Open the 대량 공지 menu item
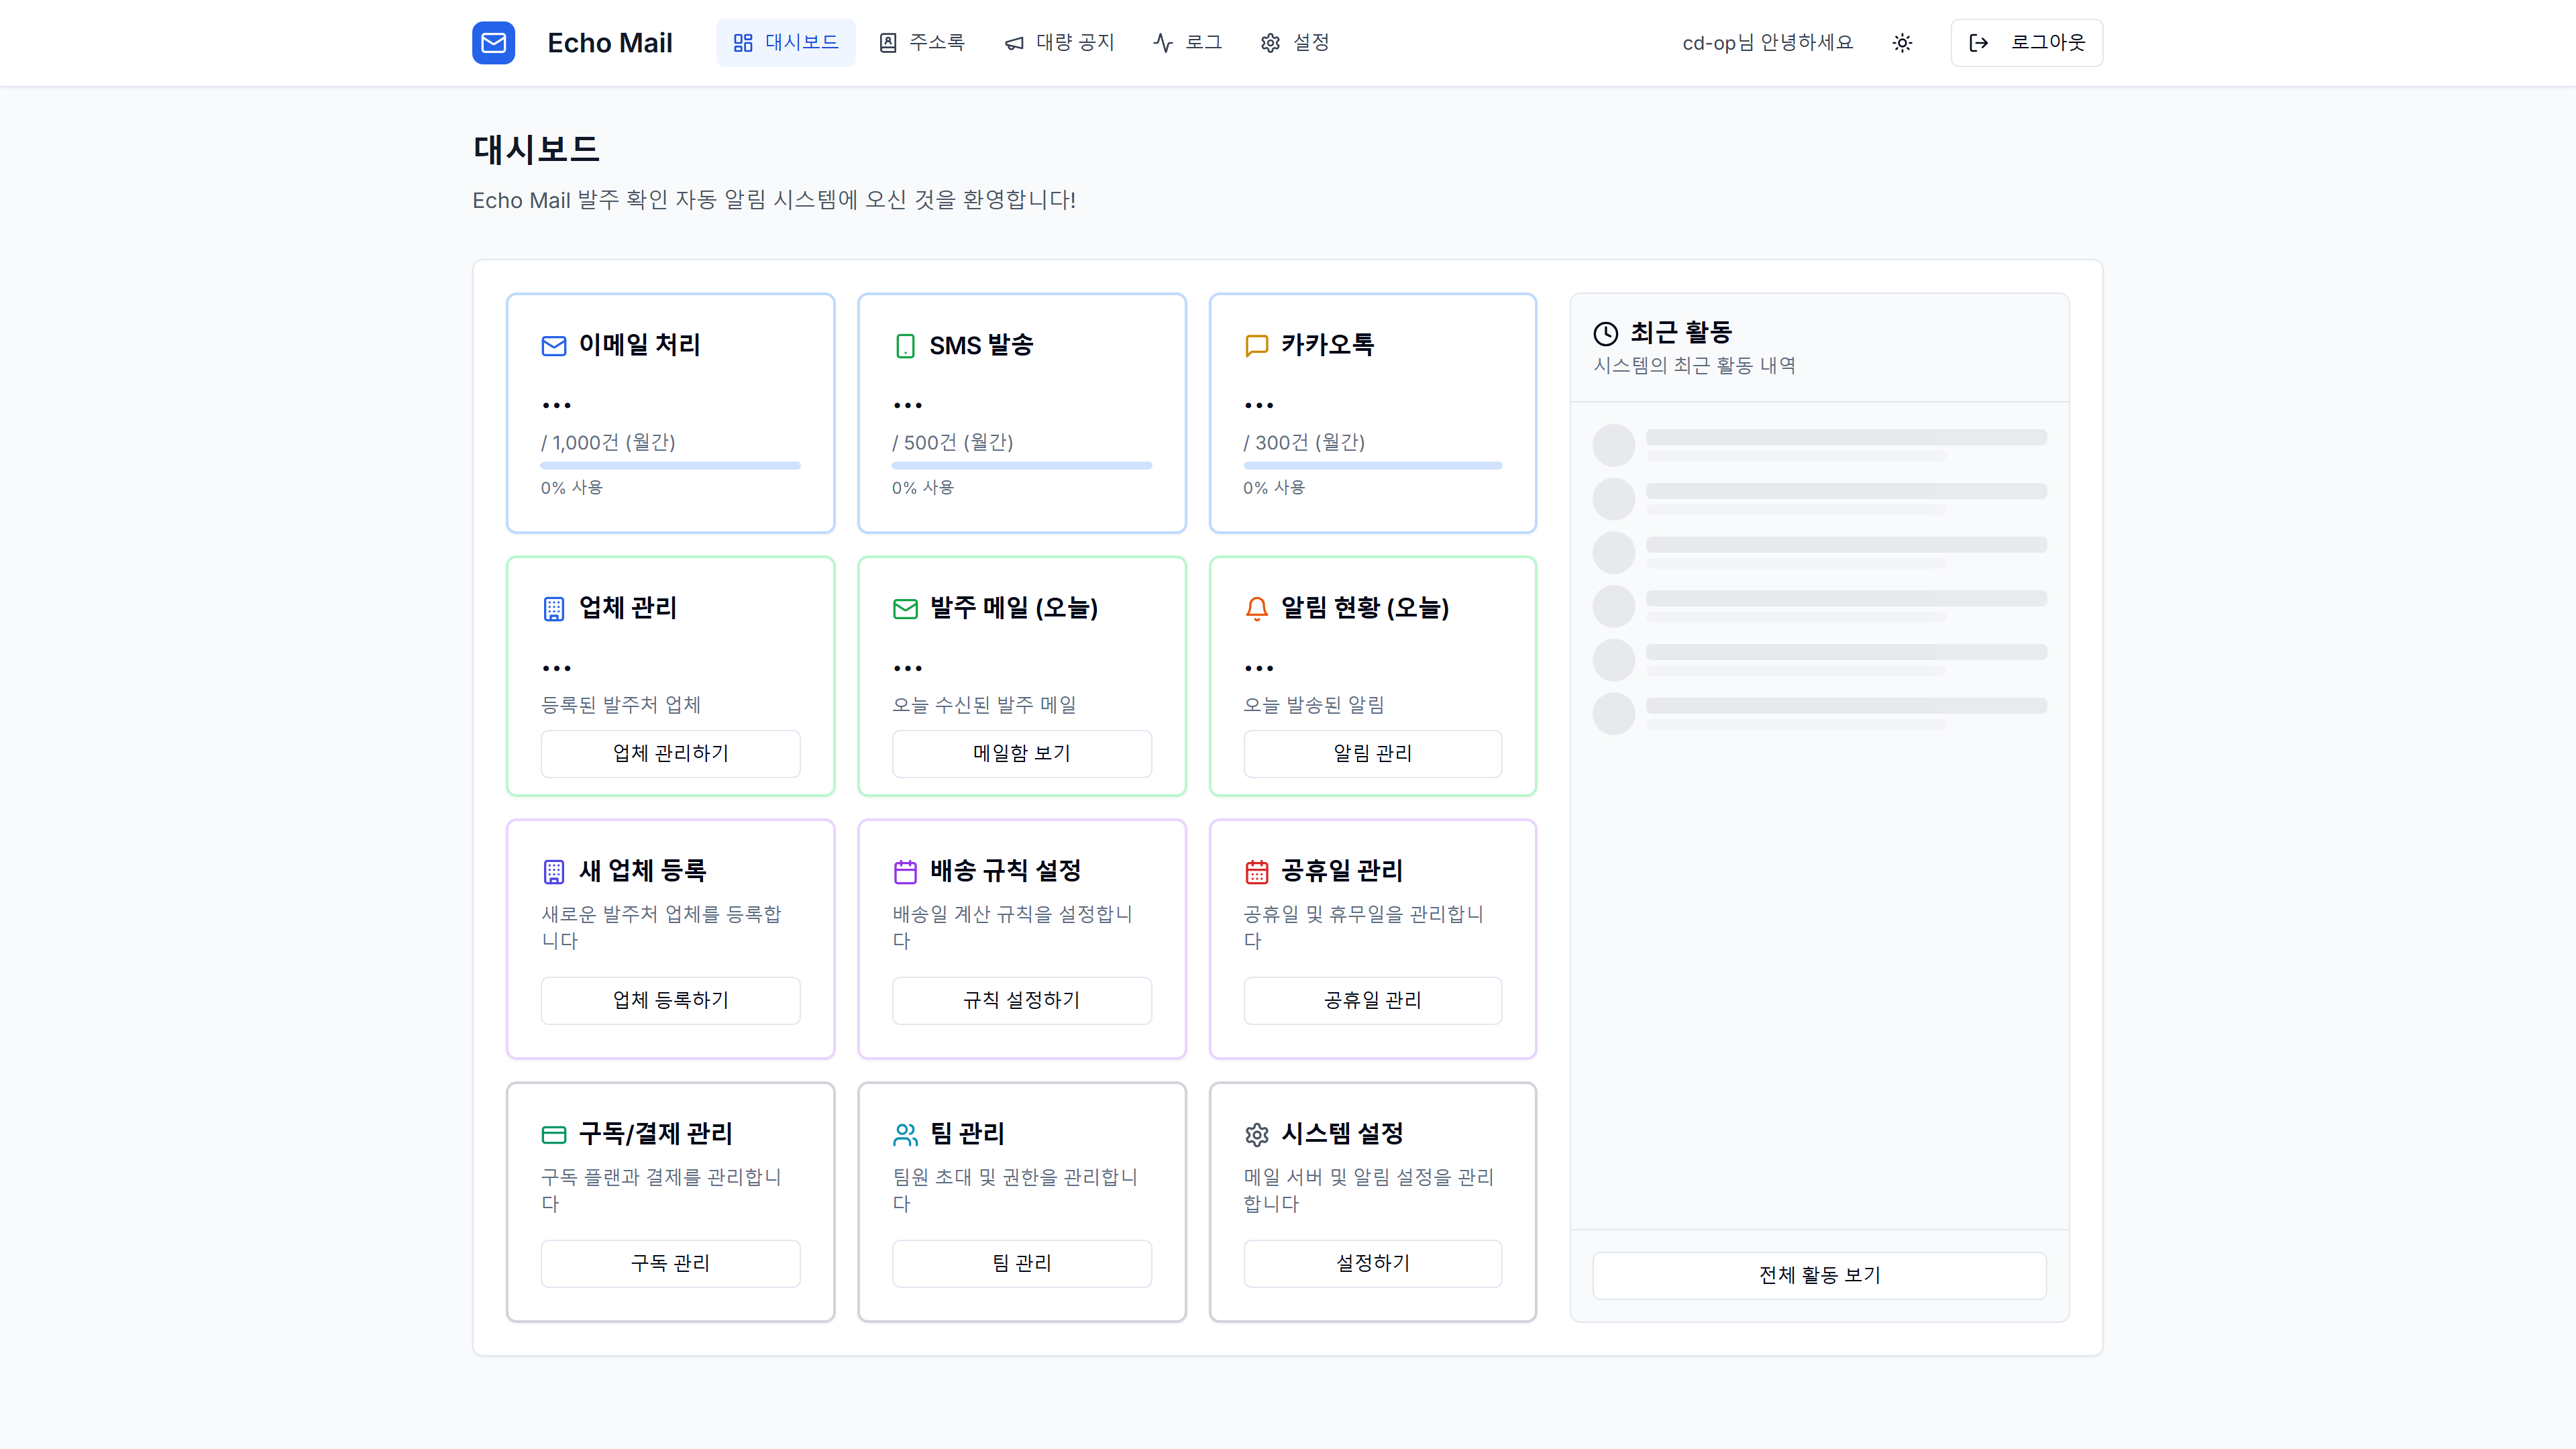Screen dimensions: 2576x1449 1059,42
